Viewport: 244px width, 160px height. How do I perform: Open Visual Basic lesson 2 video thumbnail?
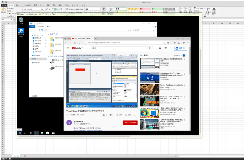tap(150, 63)
